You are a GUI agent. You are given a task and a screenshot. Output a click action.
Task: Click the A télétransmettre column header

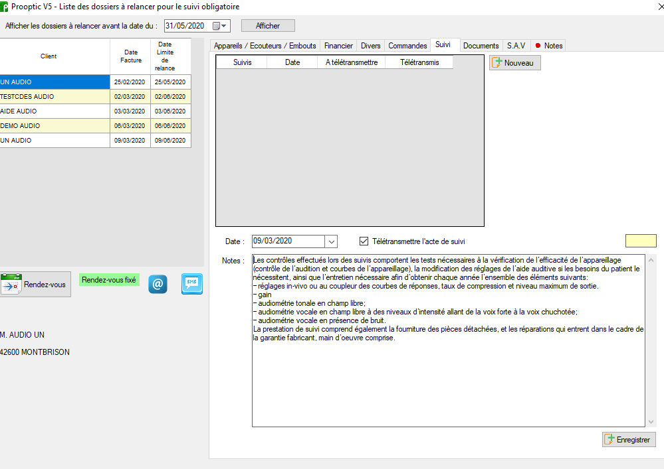click(x=352, y=62)
